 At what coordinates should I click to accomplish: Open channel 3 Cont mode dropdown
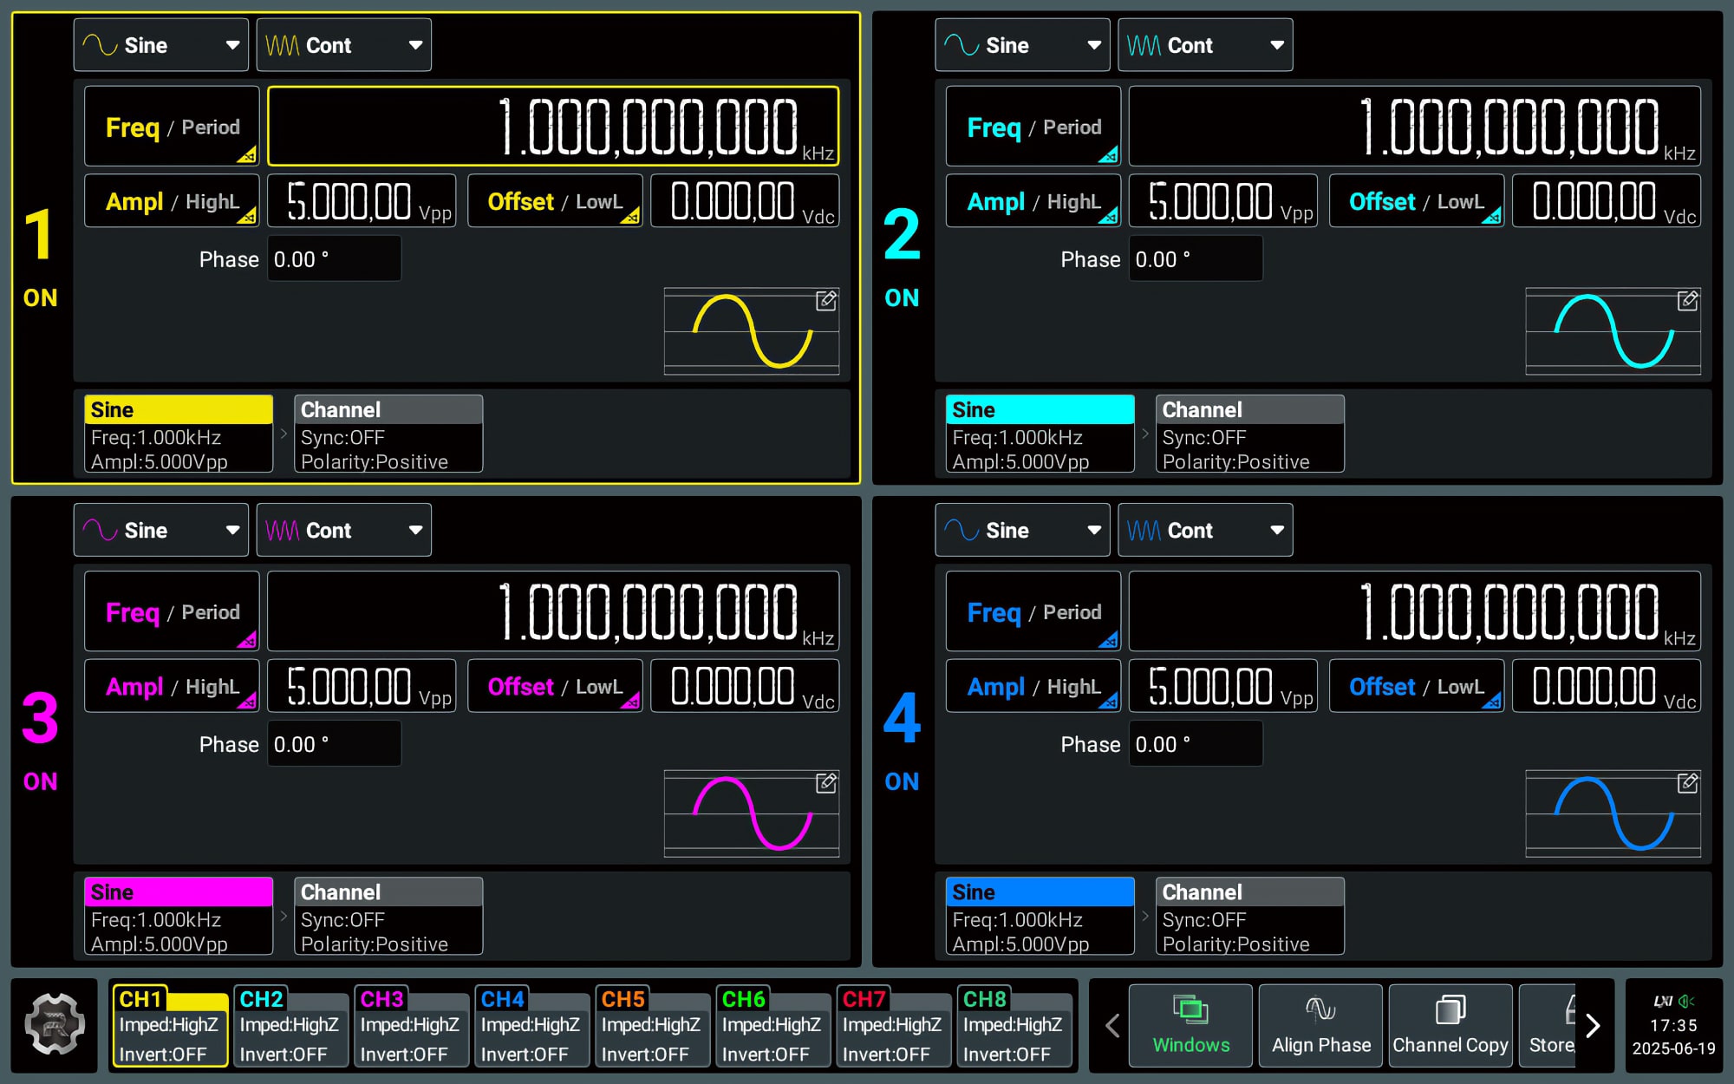point(344,530)
